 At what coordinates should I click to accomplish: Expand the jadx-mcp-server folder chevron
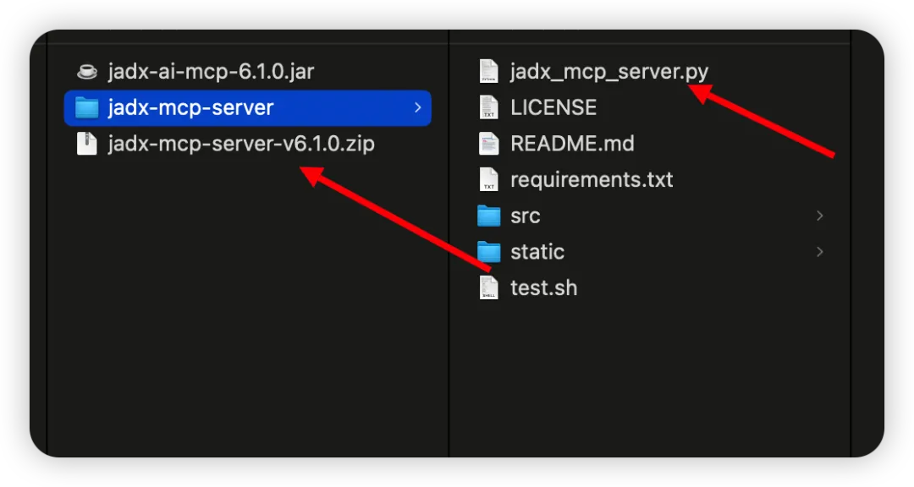coord(417,107)
